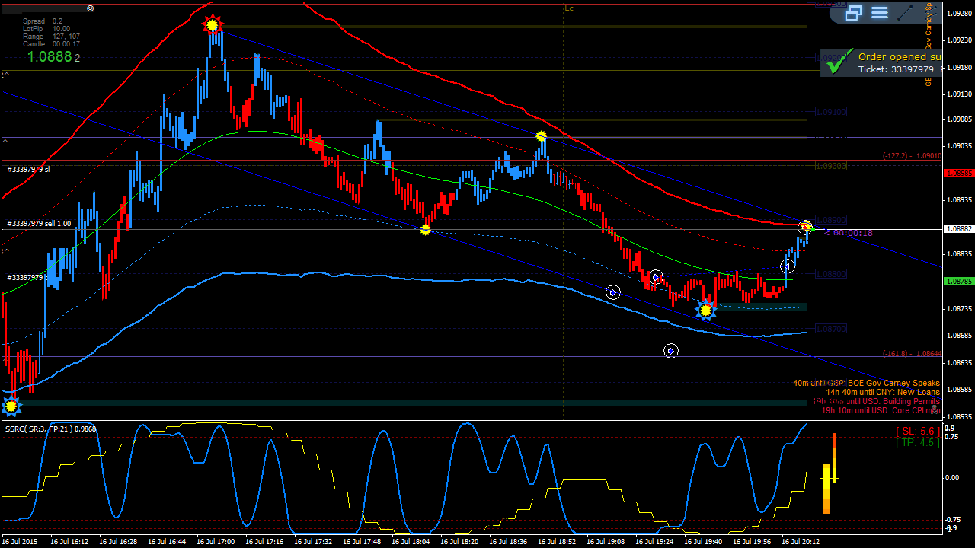Click the LotPip 10.00 readout
This screenshot has height=548, width=975.
click(46, 29)
